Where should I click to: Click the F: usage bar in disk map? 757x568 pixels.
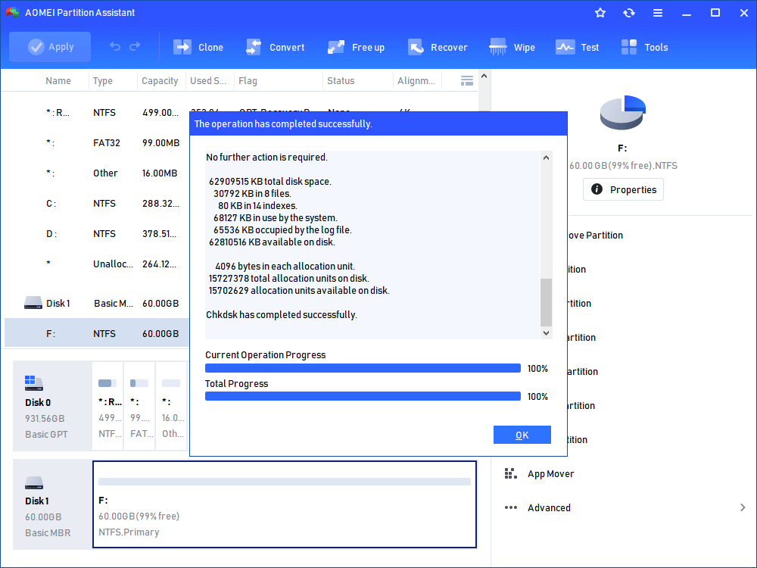(x=285, y=482)
